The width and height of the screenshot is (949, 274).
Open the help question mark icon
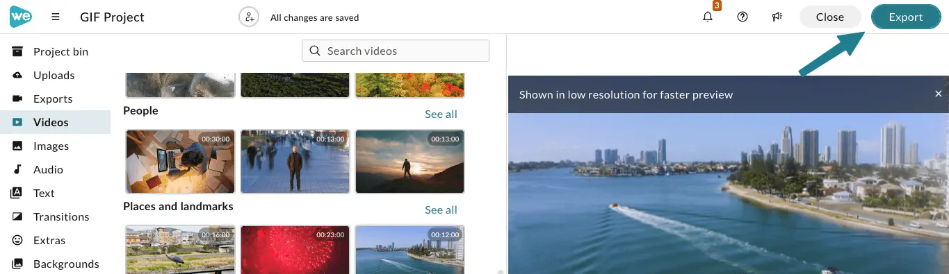click(743, 17)
